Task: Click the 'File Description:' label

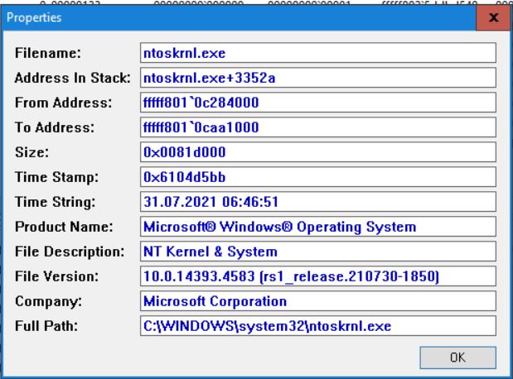Action: [70, 252]
